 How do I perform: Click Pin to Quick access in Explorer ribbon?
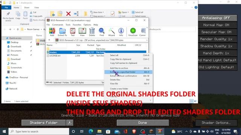tap(8, 16)
